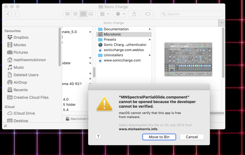Open Dropbox in the sidebar
Viewport: 245px width, 155px height.
click(x=18, y=37)
